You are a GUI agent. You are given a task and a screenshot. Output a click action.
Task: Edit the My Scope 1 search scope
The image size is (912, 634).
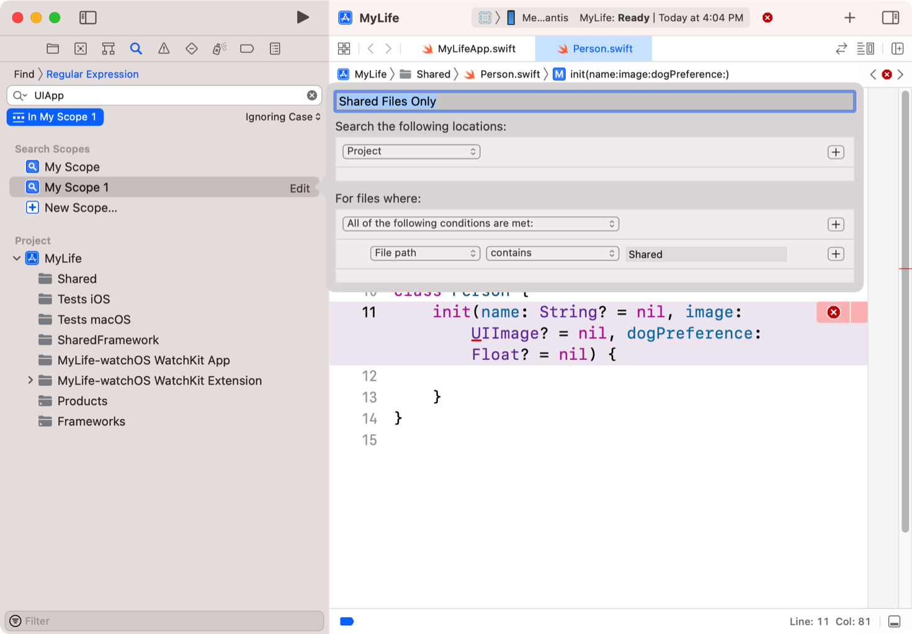coord(300,188)
